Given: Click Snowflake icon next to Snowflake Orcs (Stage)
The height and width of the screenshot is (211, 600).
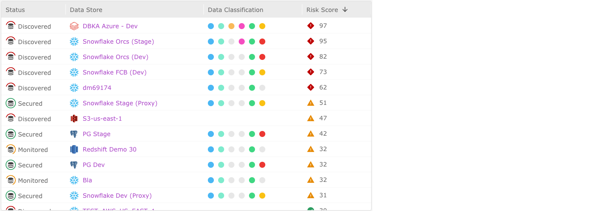Looking at the screenshot, I should tap(74, 42).
